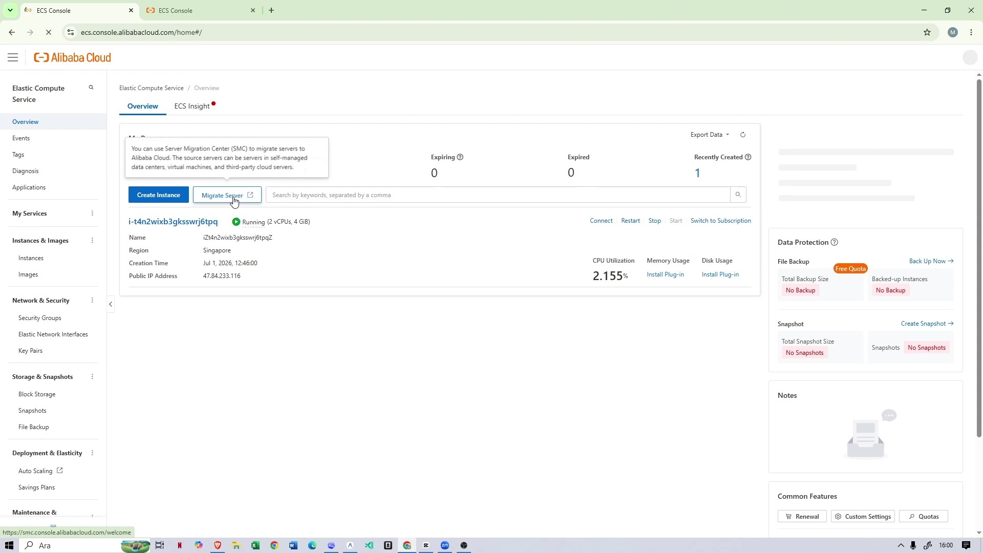View site information icon in address bar
Image resolution: width=983 pixels, height=553 pixels.
coord(71,32)
